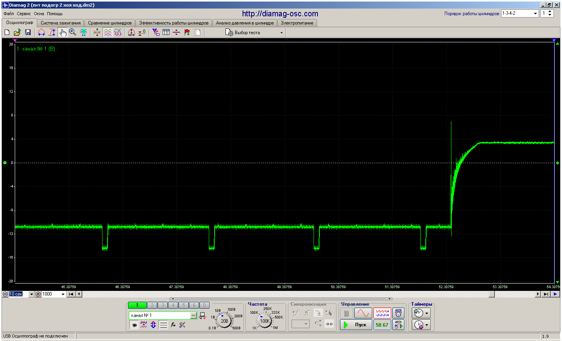Click the purple waveform filter icon
This screenshot has height=341, width=562.
point(144,325)
